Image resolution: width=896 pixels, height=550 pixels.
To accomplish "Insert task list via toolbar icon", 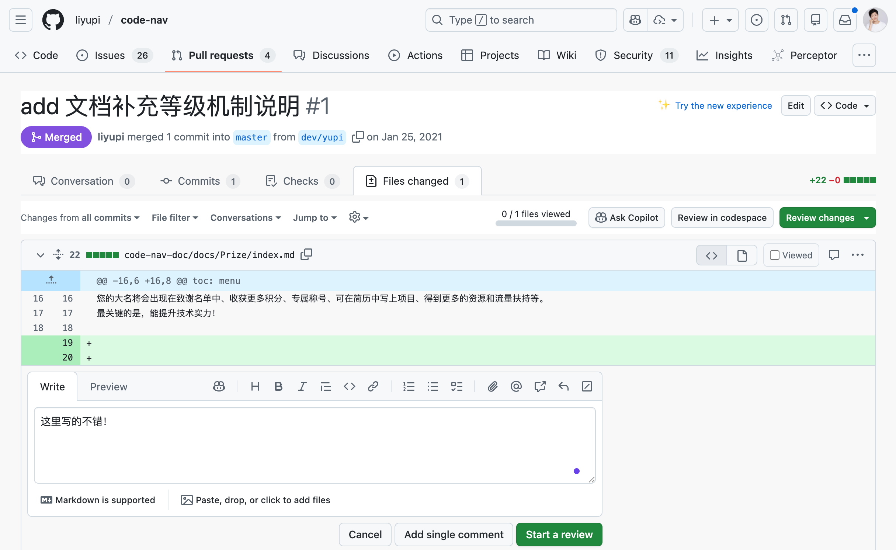I will [x=456, y=386].
